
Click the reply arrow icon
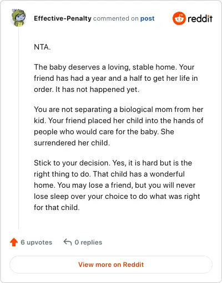coord(68,242)
